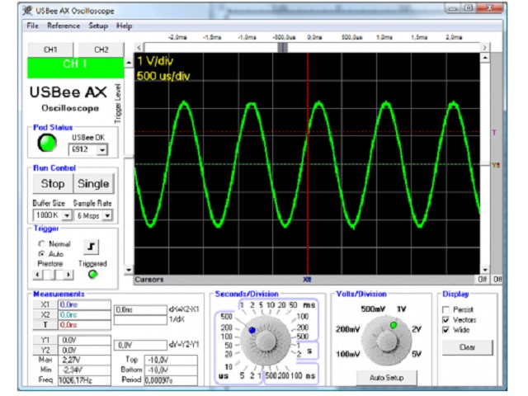Set Volts/Division to 100mV

[347, 354]
